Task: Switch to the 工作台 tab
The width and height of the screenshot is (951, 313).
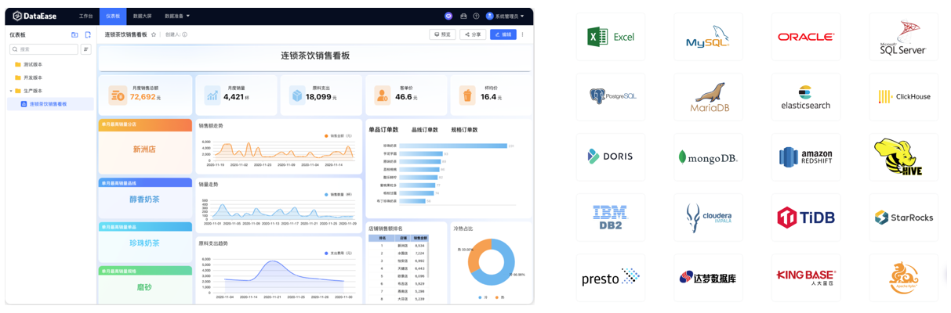Action: pyautogui.click(x=85, y=16)
